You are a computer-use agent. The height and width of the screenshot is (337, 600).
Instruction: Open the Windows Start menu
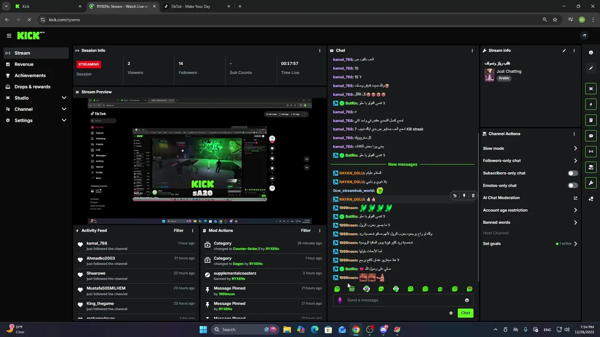[203, 330]
